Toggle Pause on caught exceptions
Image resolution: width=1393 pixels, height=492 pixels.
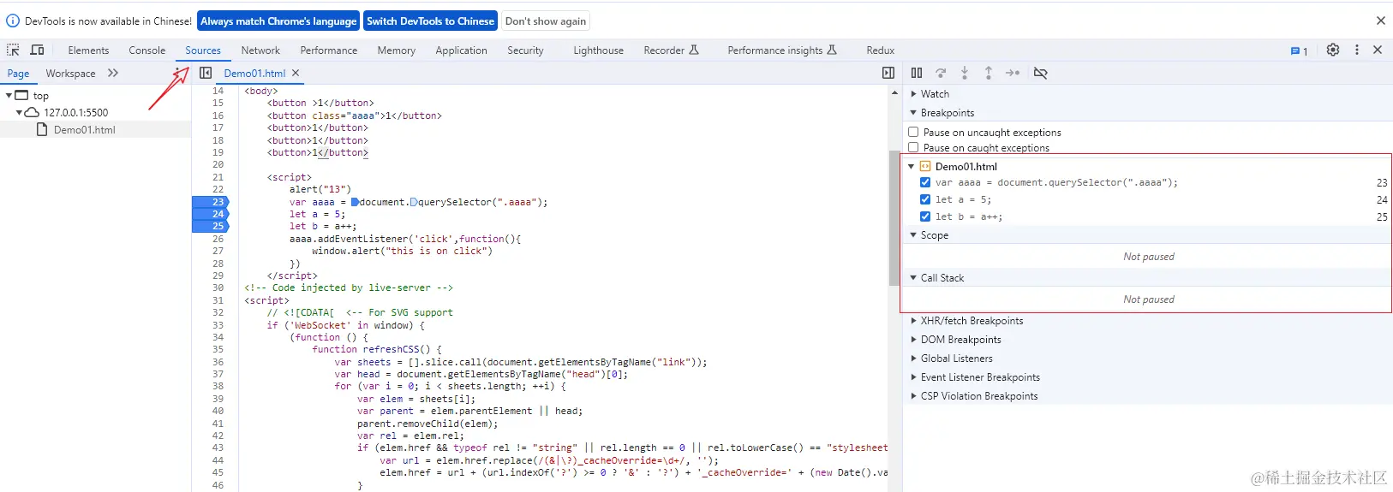913,147
